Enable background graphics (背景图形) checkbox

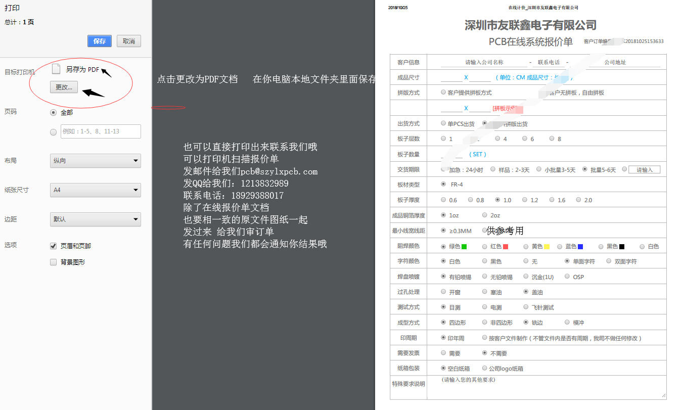tap(53, 262)
